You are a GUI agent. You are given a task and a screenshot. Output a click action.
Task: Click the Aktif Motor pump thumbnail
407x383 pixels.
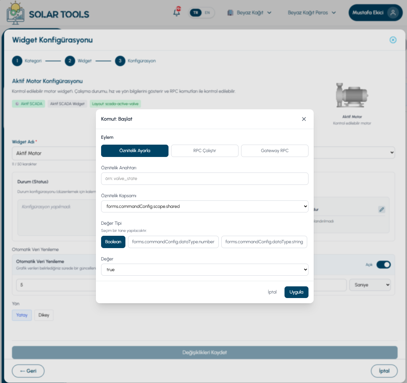[352, 95]
